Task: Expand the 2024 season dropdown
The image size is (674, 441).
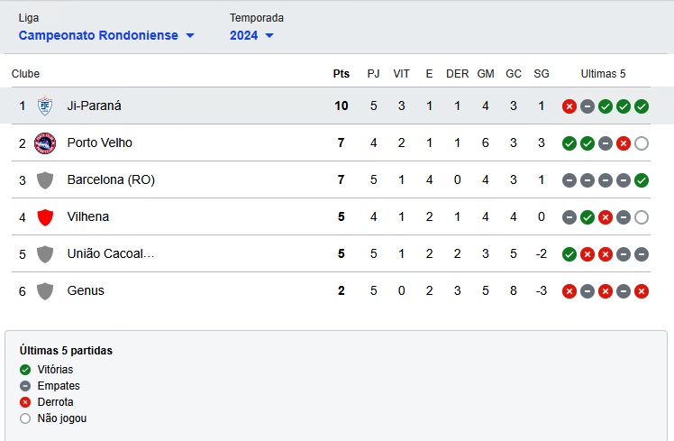Action: (251, 35)
